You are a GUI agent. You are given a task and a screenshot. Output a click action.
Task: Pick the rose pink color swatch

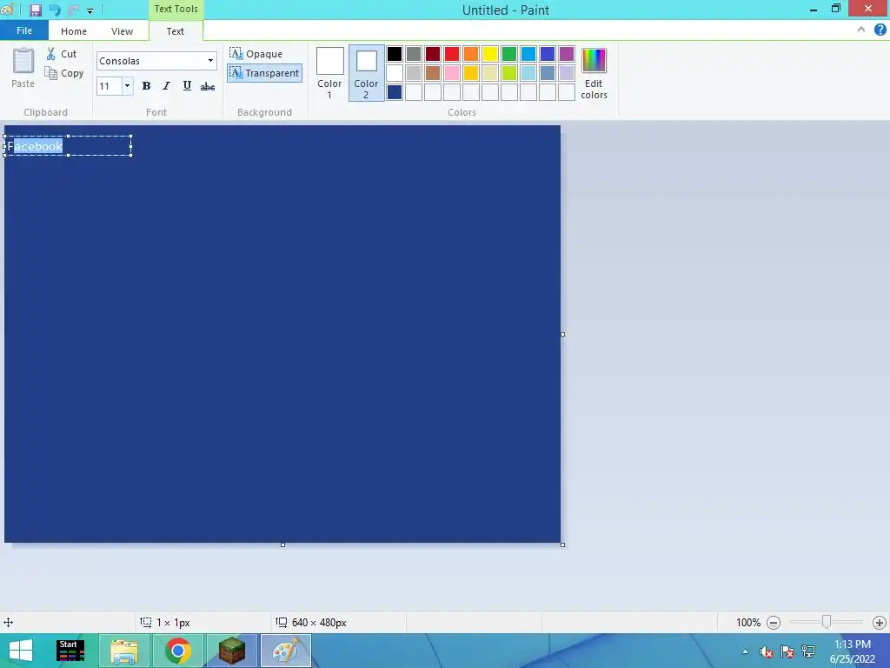(x=452, y=73)
